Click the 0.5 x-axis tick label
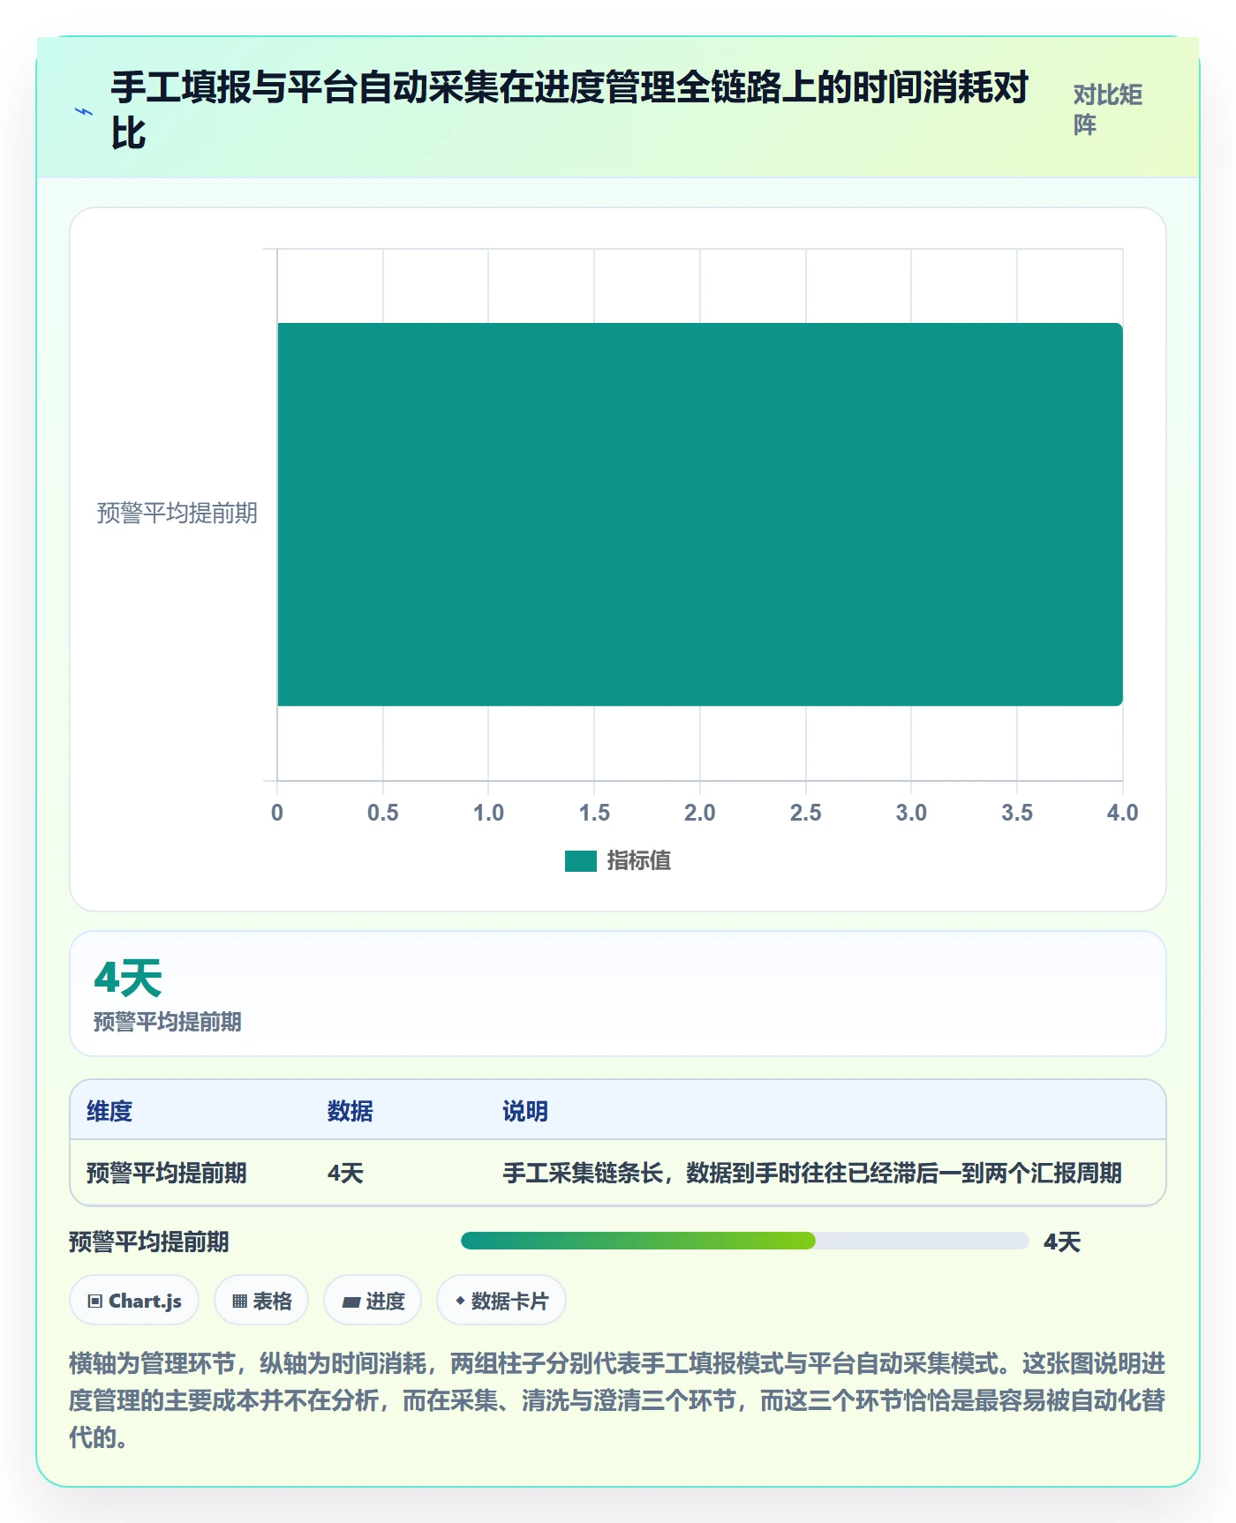The height and width of the screenshot is (1523, 1236). coord(382,813)
